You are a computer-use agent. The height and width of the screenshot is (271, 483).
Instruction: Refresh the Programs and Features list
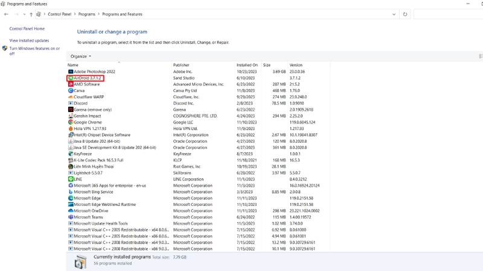(405, 14)
